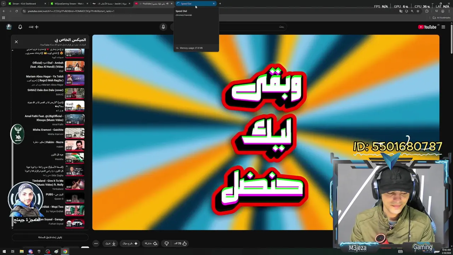Open the Windows Start menu
453x255 pixels.
pyautogui.click(x=4, y=251)
